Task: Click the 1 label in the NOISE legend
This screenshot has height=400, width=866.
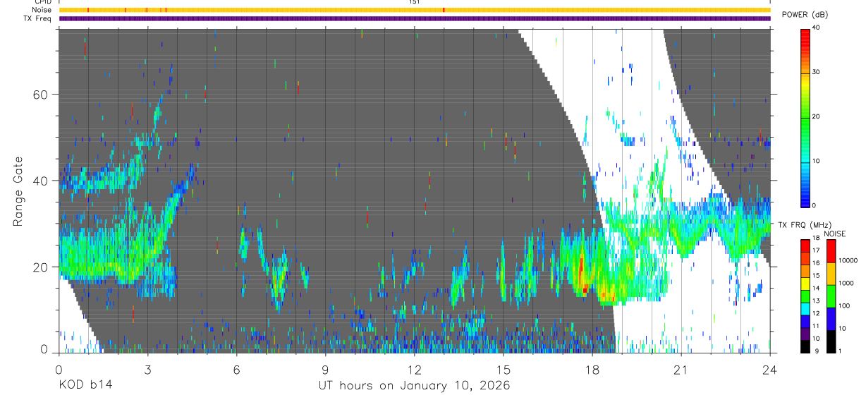Action: click(840, 351)
